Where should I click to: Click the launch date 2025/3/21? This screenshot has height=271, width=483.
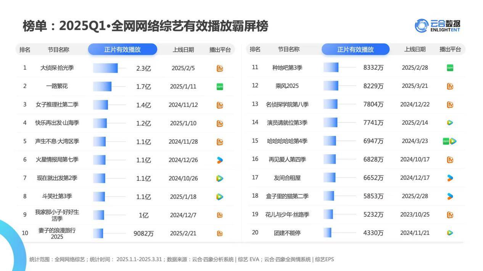[x=415, y=86]
